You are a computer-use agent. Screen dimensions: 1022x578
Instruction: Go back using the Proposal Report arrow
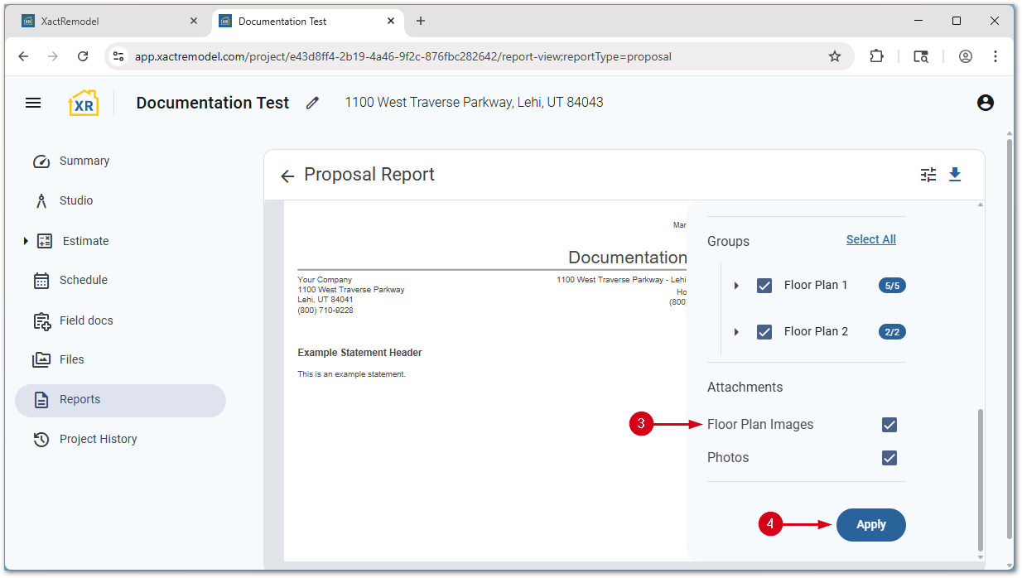coord(287,176)
